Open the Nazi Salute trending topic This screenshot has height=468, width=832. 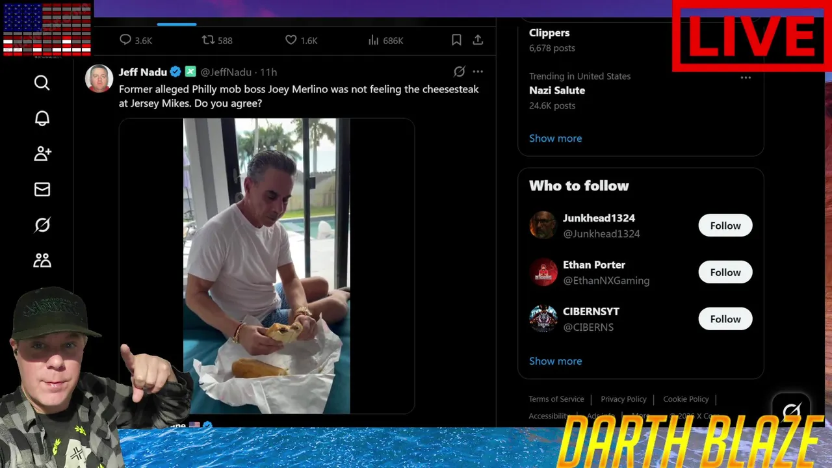[557, 90]
